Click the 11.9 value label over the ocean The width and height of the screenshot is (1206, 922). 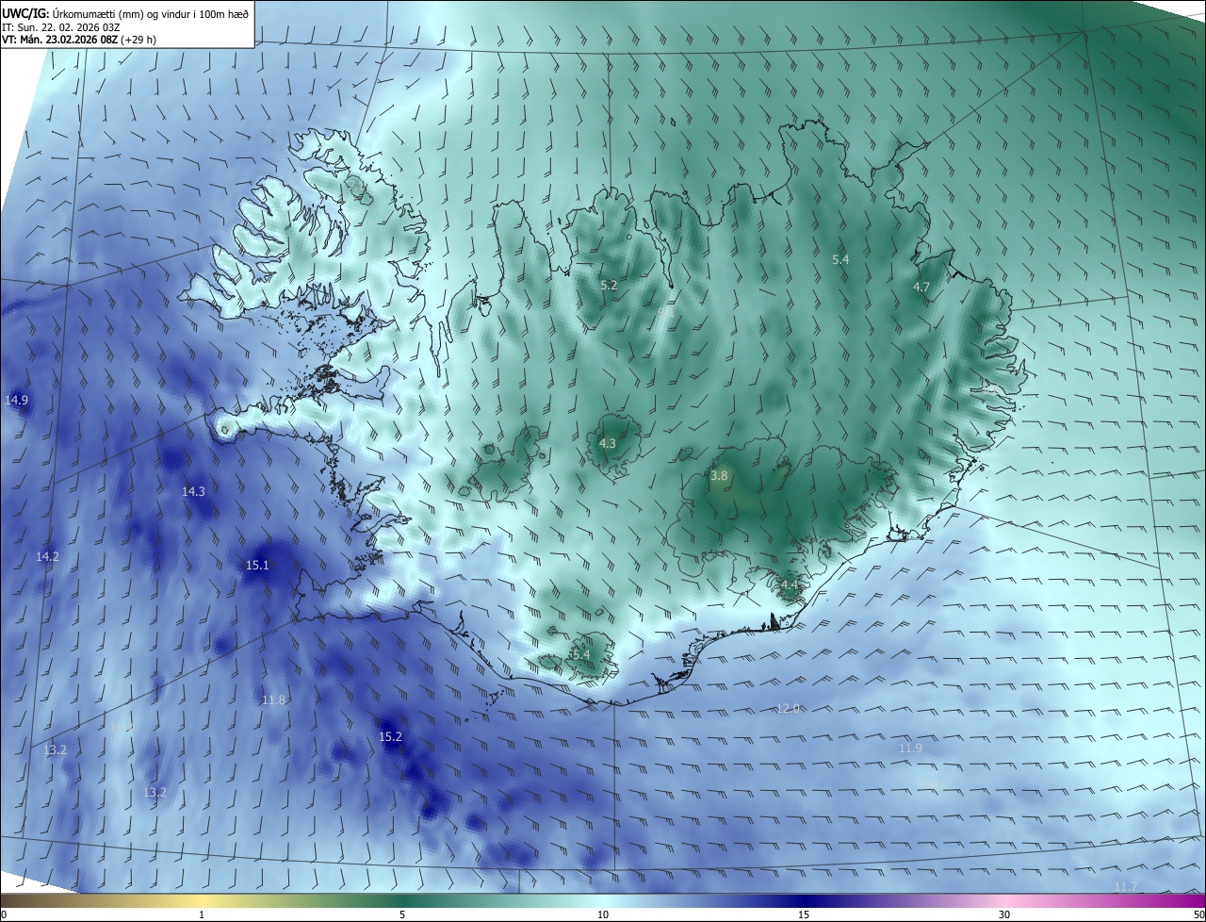click(x=910, y=748)
